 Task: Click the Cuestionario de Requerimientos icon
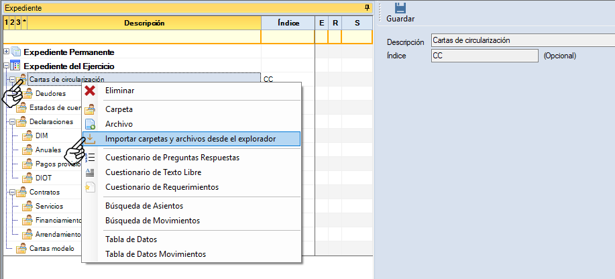[x=90, y=187]
